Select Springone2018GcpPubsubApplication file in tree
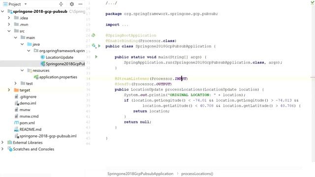 65,64
